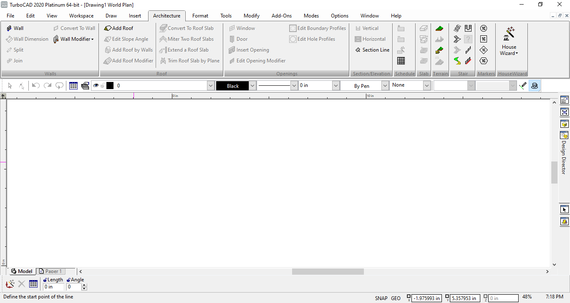Image resolution: width=570 pixels, height=303 pixels.
Task: Insert the diamond marker
Action: tap(484, 50)
